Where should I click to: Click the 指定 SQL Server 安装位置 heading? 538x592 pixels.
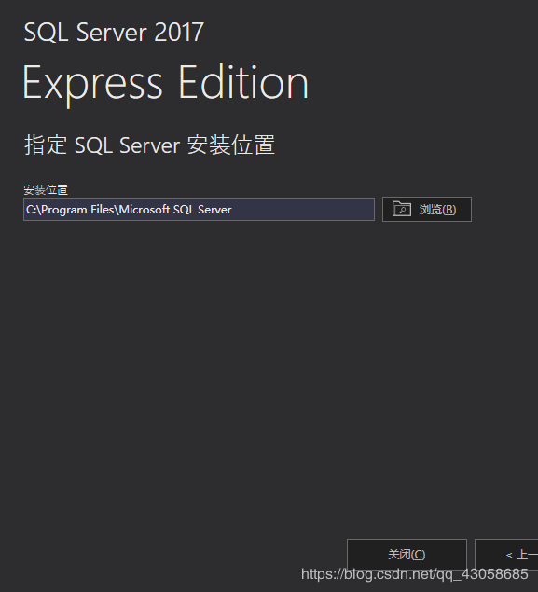(x=149, y=145)
